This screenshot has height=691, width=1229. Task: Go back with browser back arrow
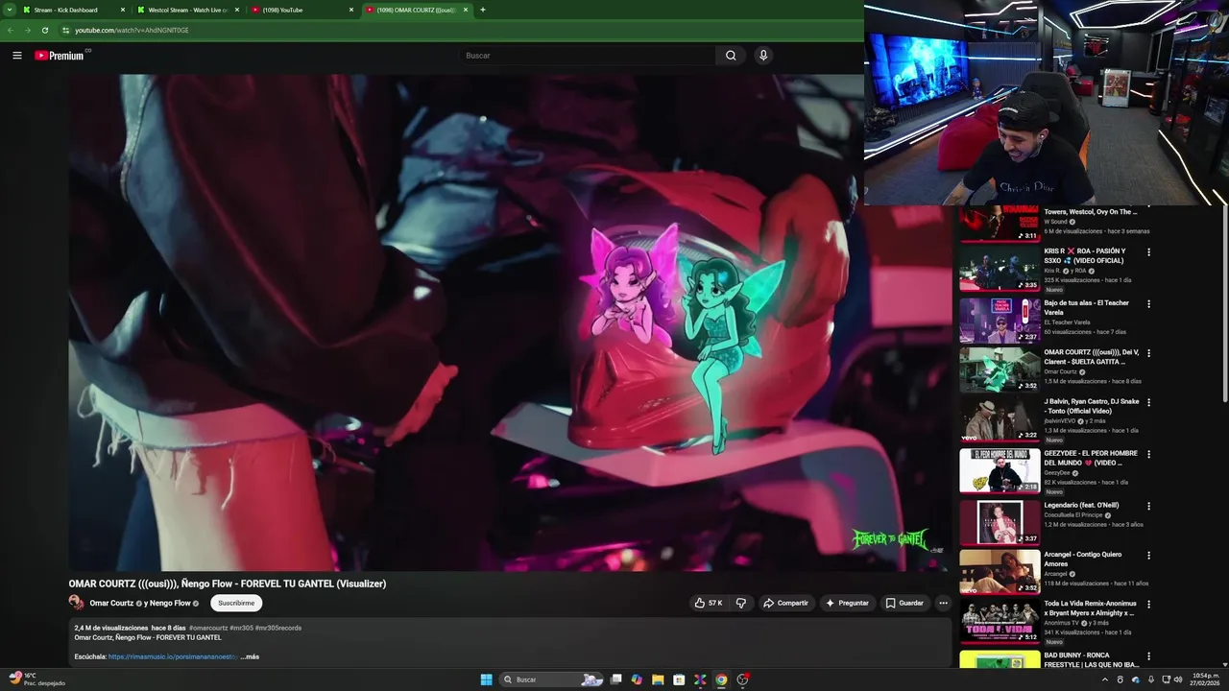click(x=11, y=30)
